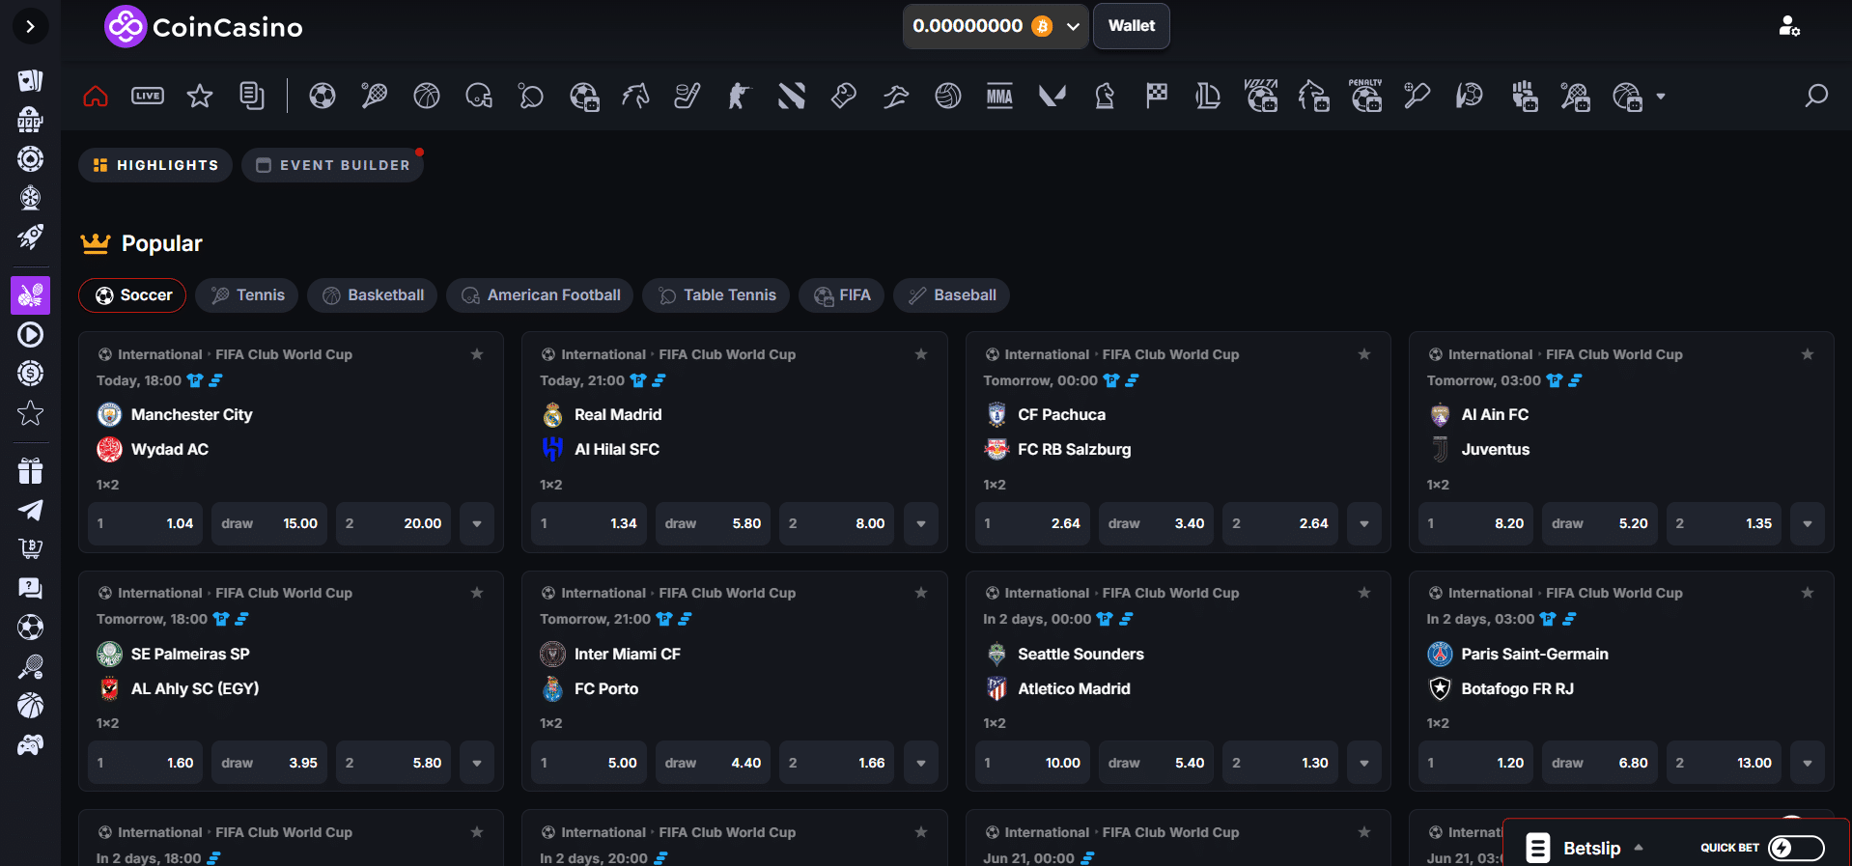
Task: Select the soccer ball sport icon
Action: pos(323,96)
